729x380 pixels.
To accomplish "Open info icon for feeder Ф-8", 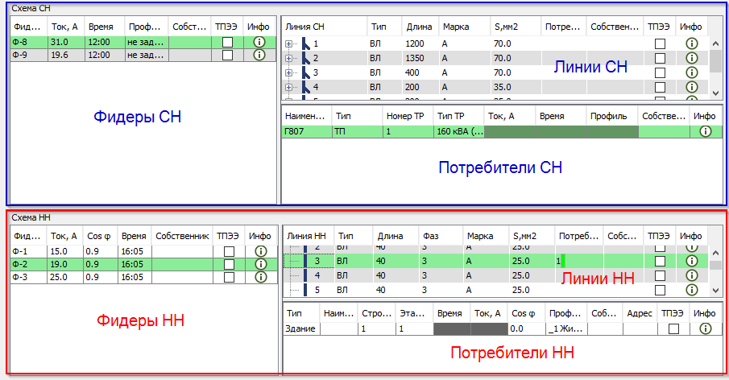I will point(259,42).
